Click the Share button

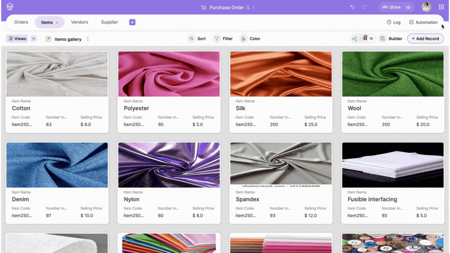(x=391, y=7)
